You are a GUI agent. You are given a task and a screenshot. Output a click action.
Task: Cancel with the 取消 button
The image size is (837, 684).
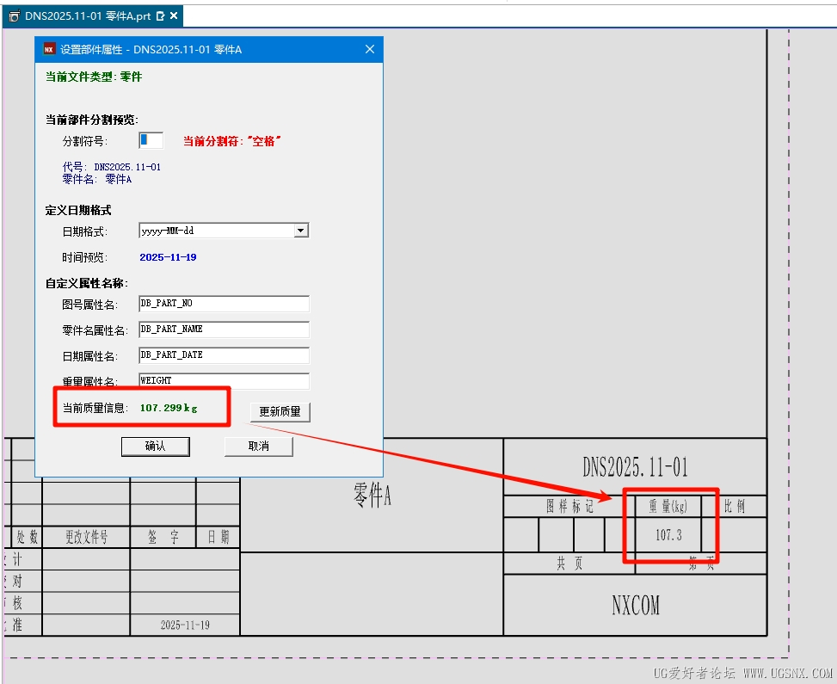point(259,447)
